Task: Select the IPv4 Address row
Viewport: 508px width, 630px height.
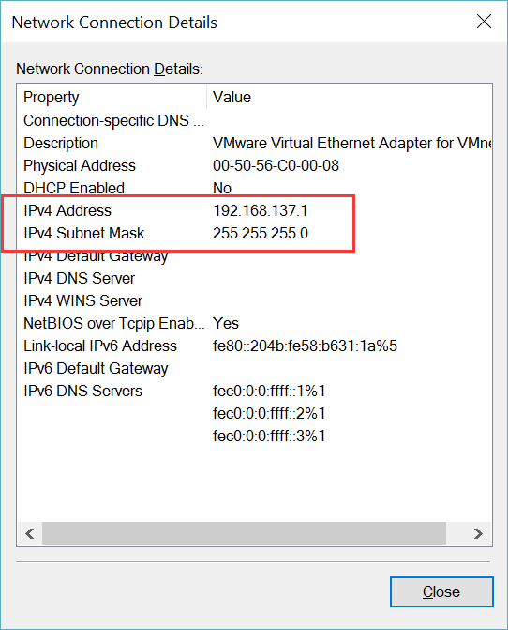Action: tap(255, 210)
